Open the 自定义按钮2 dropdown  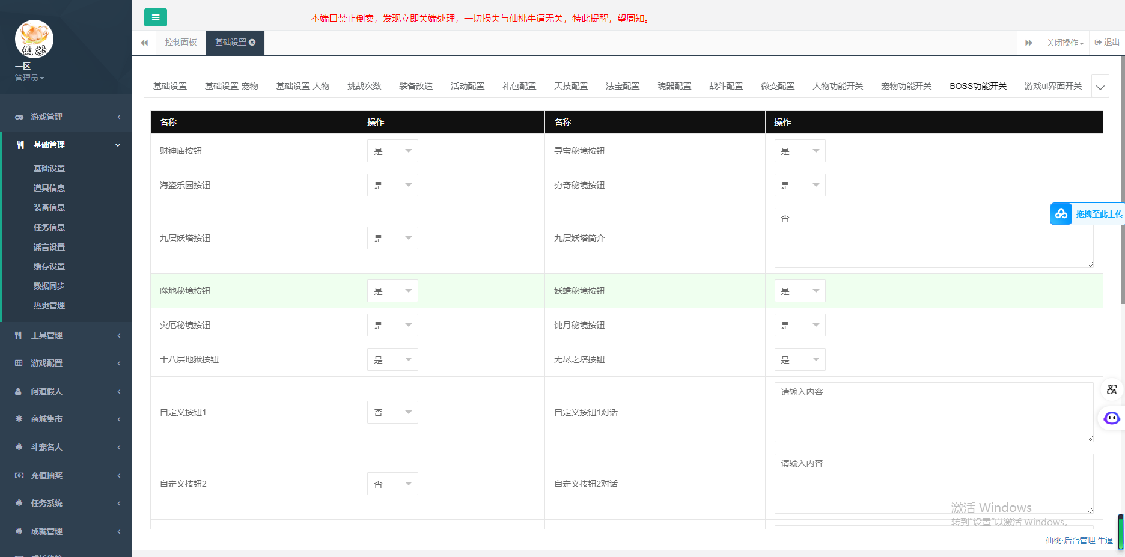(x=392, y=484)
